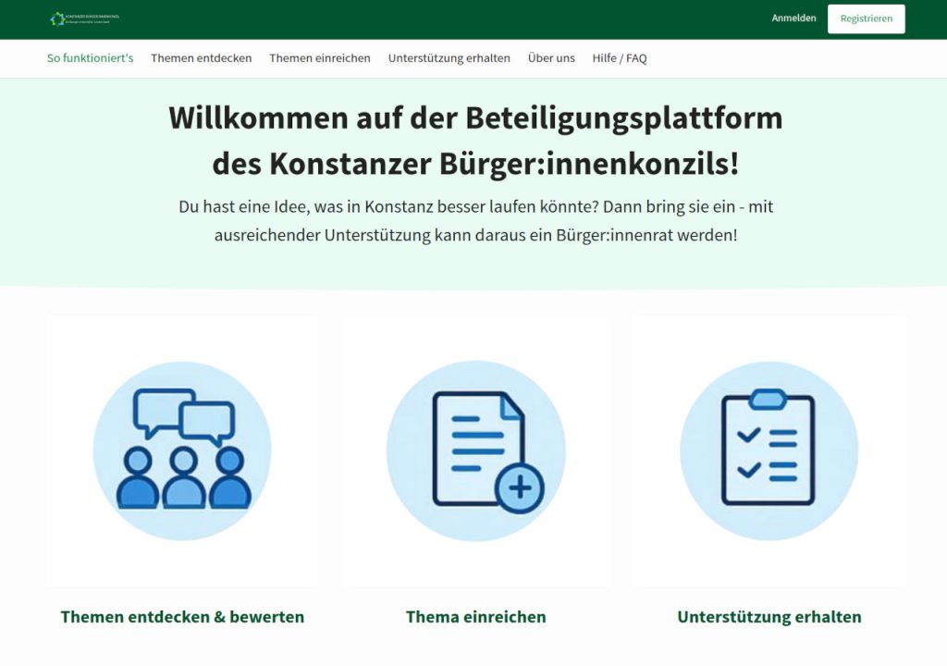Open 'Unterstützung erhalten' in the top menu
This screenshot has width=947, height=666.
click(x=449, y=57)
